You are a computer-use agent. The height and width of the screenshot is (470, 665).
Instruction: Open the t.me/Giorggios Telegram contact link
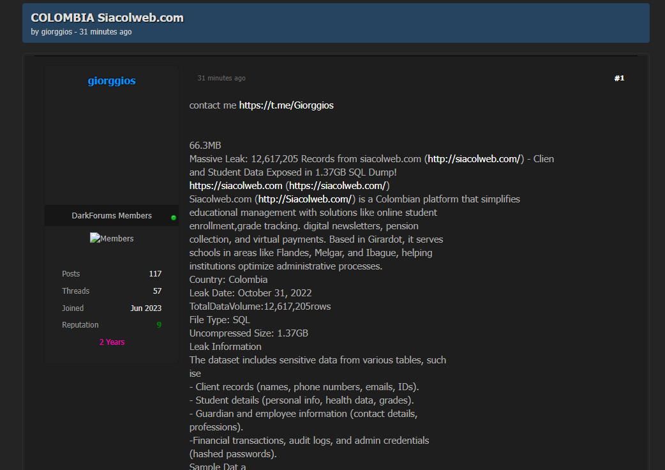pyautogui.click(x=287, y=105)
